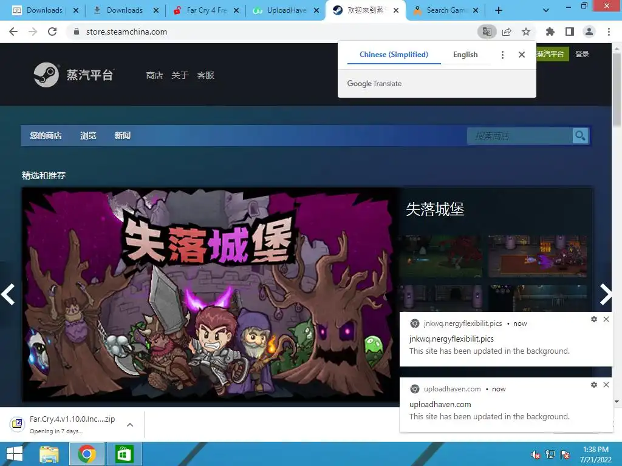Click the 失落城堡 game title text
The image size is (622, 466).
point(435,209)
